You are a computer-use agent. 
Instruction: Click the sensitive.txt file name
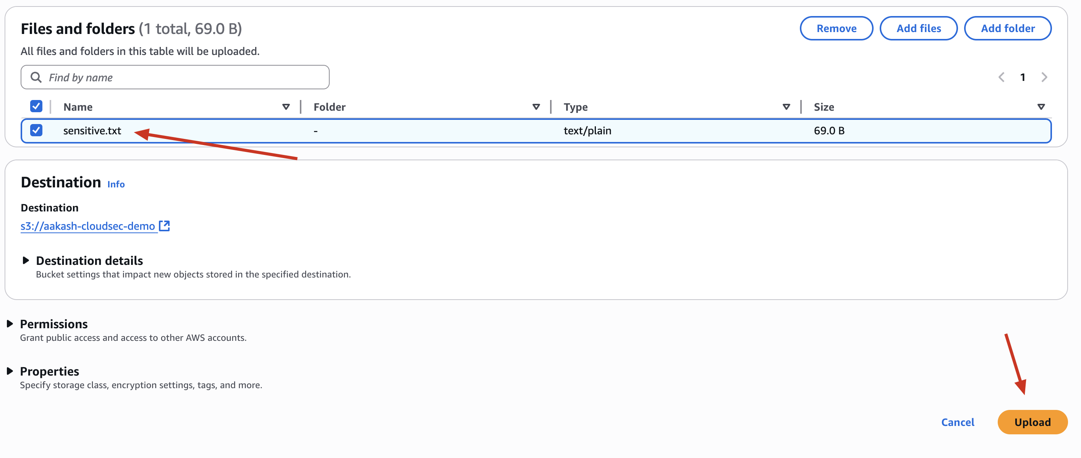(92, 131)
